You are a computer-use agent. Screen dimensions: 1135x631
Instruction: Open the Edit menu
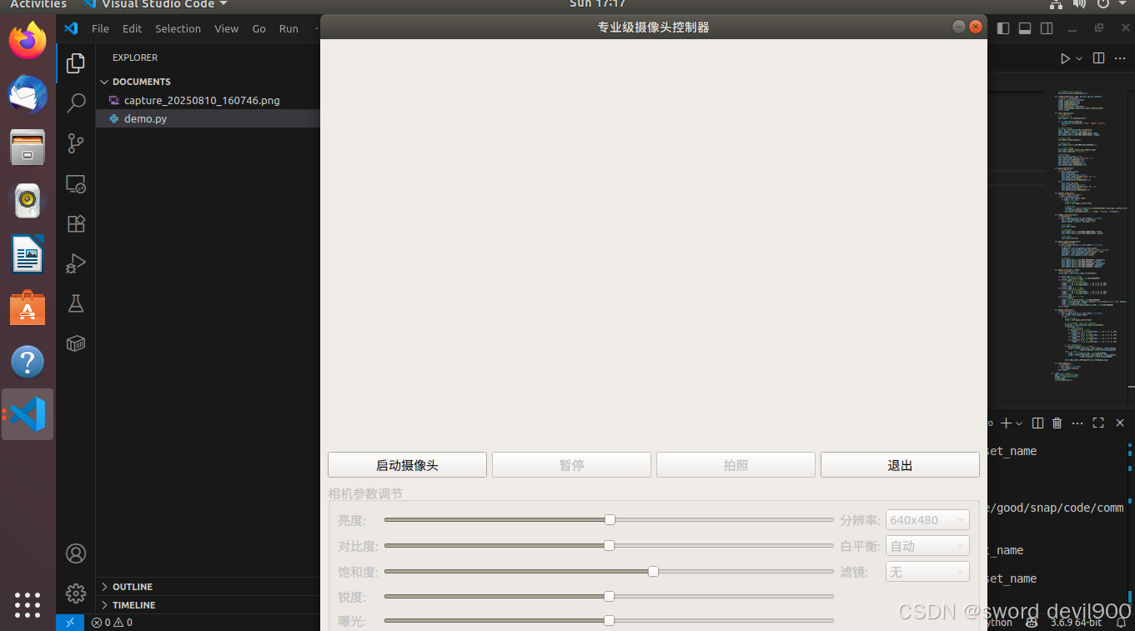click(132, 28)
